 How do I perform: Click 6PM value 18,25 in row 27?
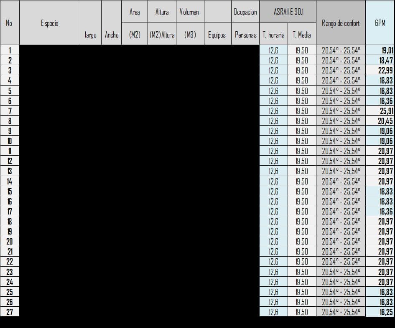tap(380, 312)
